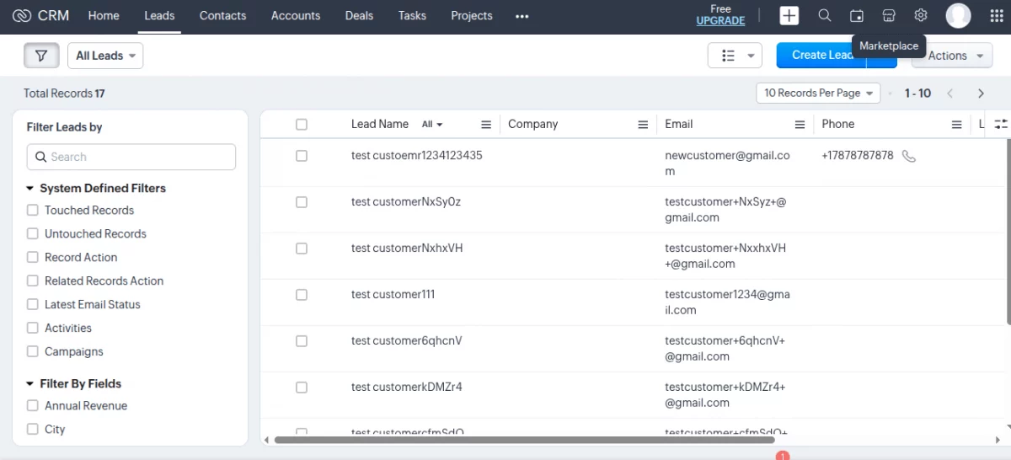Click the phone call icon beside +17878787878
Screen dimensions: 1011x460
coord(908,156)
